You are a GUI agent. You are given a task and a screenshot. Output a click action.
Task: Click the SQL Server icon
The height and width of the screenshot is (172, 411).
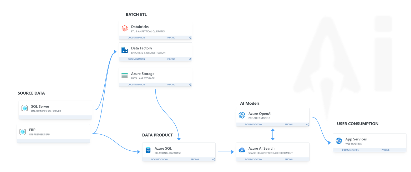(24, 108)
